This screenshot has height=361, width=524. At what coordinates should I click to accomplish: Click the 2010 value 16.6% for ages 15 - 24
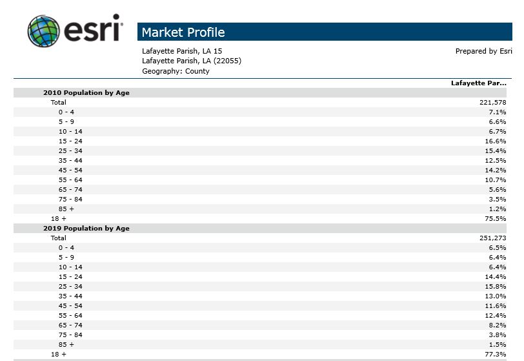496,141
